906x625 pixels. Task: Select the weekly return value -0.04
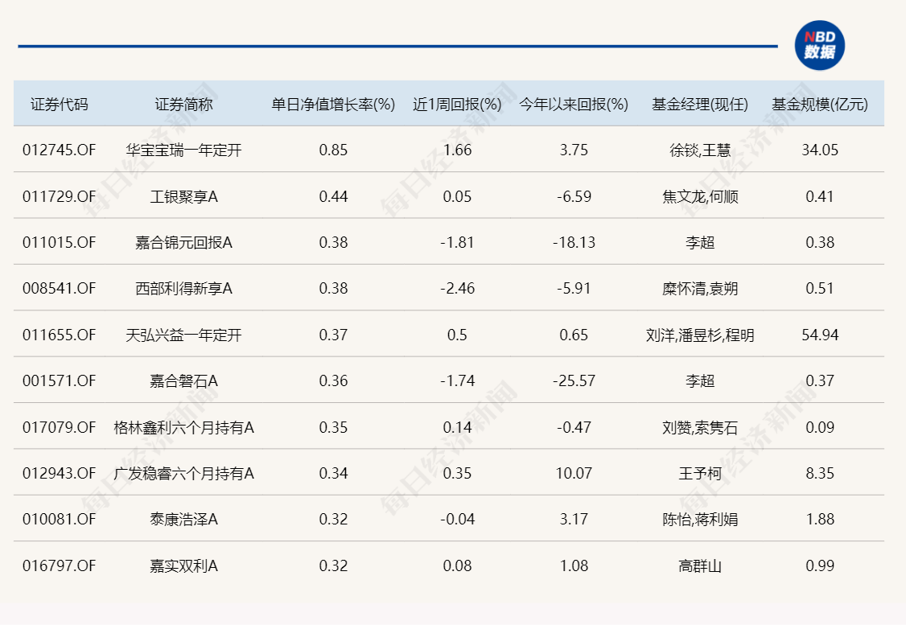point(457,520)
